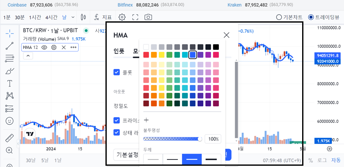The image size is (344, 167).
Task: Remove the HMA 12 indicator
Action: pos(64,47)
